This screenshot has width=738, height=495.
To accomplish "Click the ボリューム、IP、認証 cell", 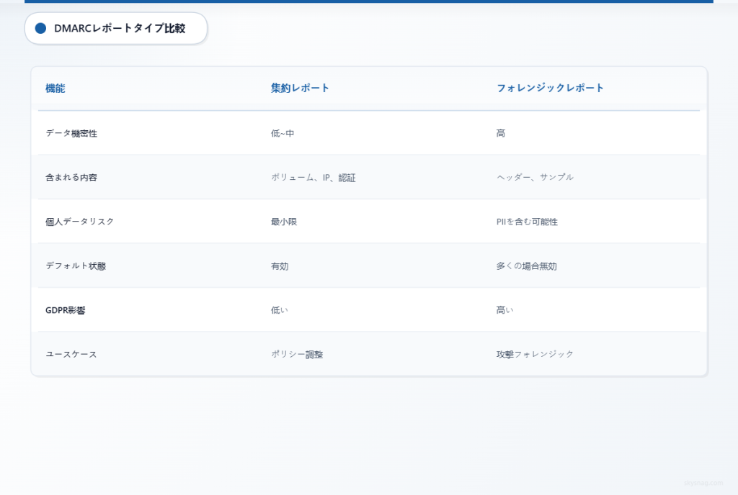I will click(313, 177).
